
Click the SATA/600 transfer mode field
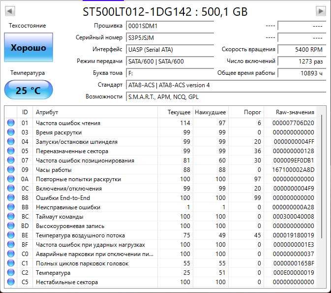170,62
